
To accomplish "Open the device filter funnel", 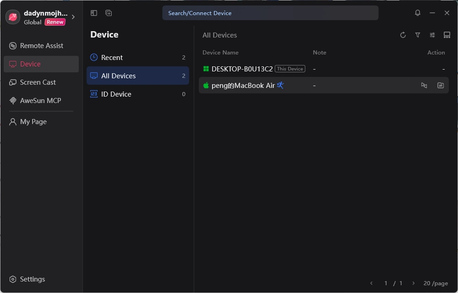I will click(x=418, y=35).
